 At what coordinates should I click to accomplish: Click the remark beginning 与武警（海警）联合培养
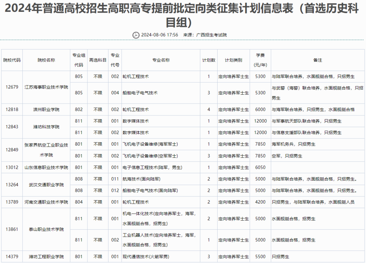click(318, 93)
